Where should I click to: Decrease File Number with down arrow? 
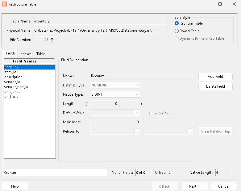52,41
